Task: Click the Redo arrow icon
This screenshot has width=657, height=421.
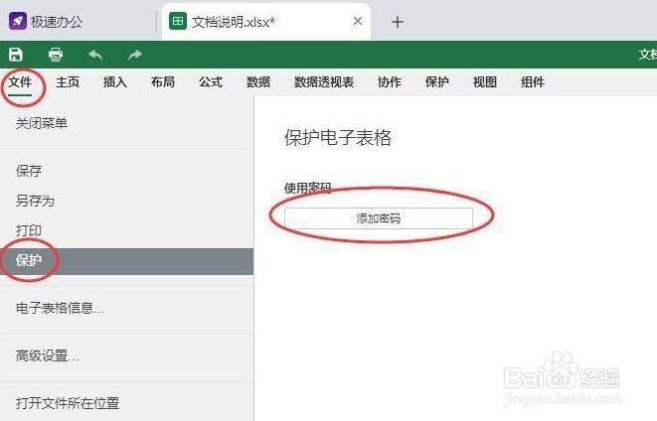Action: click(x=134, y=55)
